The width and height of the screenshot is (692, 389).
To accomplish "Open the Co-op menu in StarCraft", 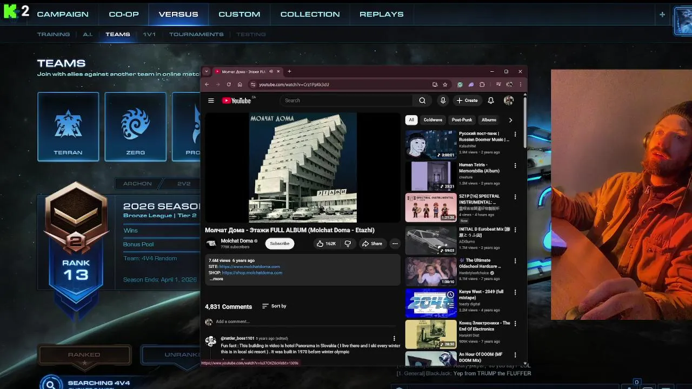I will [x=124, y=15].
